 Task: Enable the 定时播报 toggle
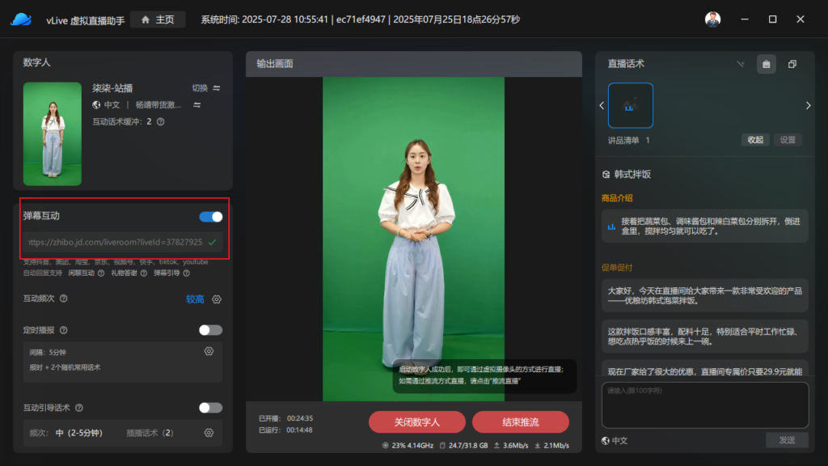[x=210, y=330]
